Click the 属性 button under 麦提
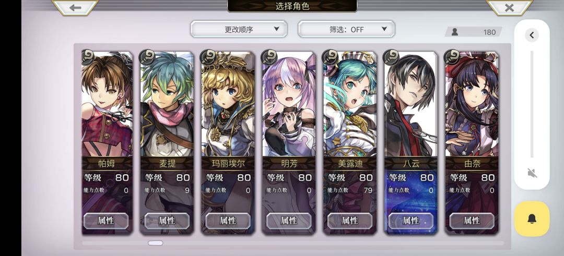 [x=167, y=221]
